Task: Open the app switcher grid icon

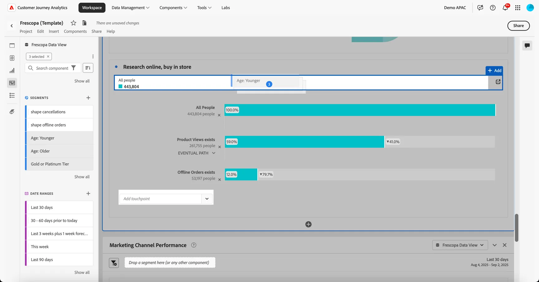Action: pos(518,7)
